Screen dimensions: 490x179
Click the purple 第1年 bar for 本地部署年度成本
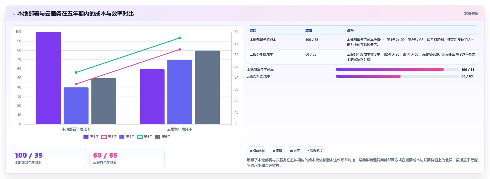coord(49,78)
